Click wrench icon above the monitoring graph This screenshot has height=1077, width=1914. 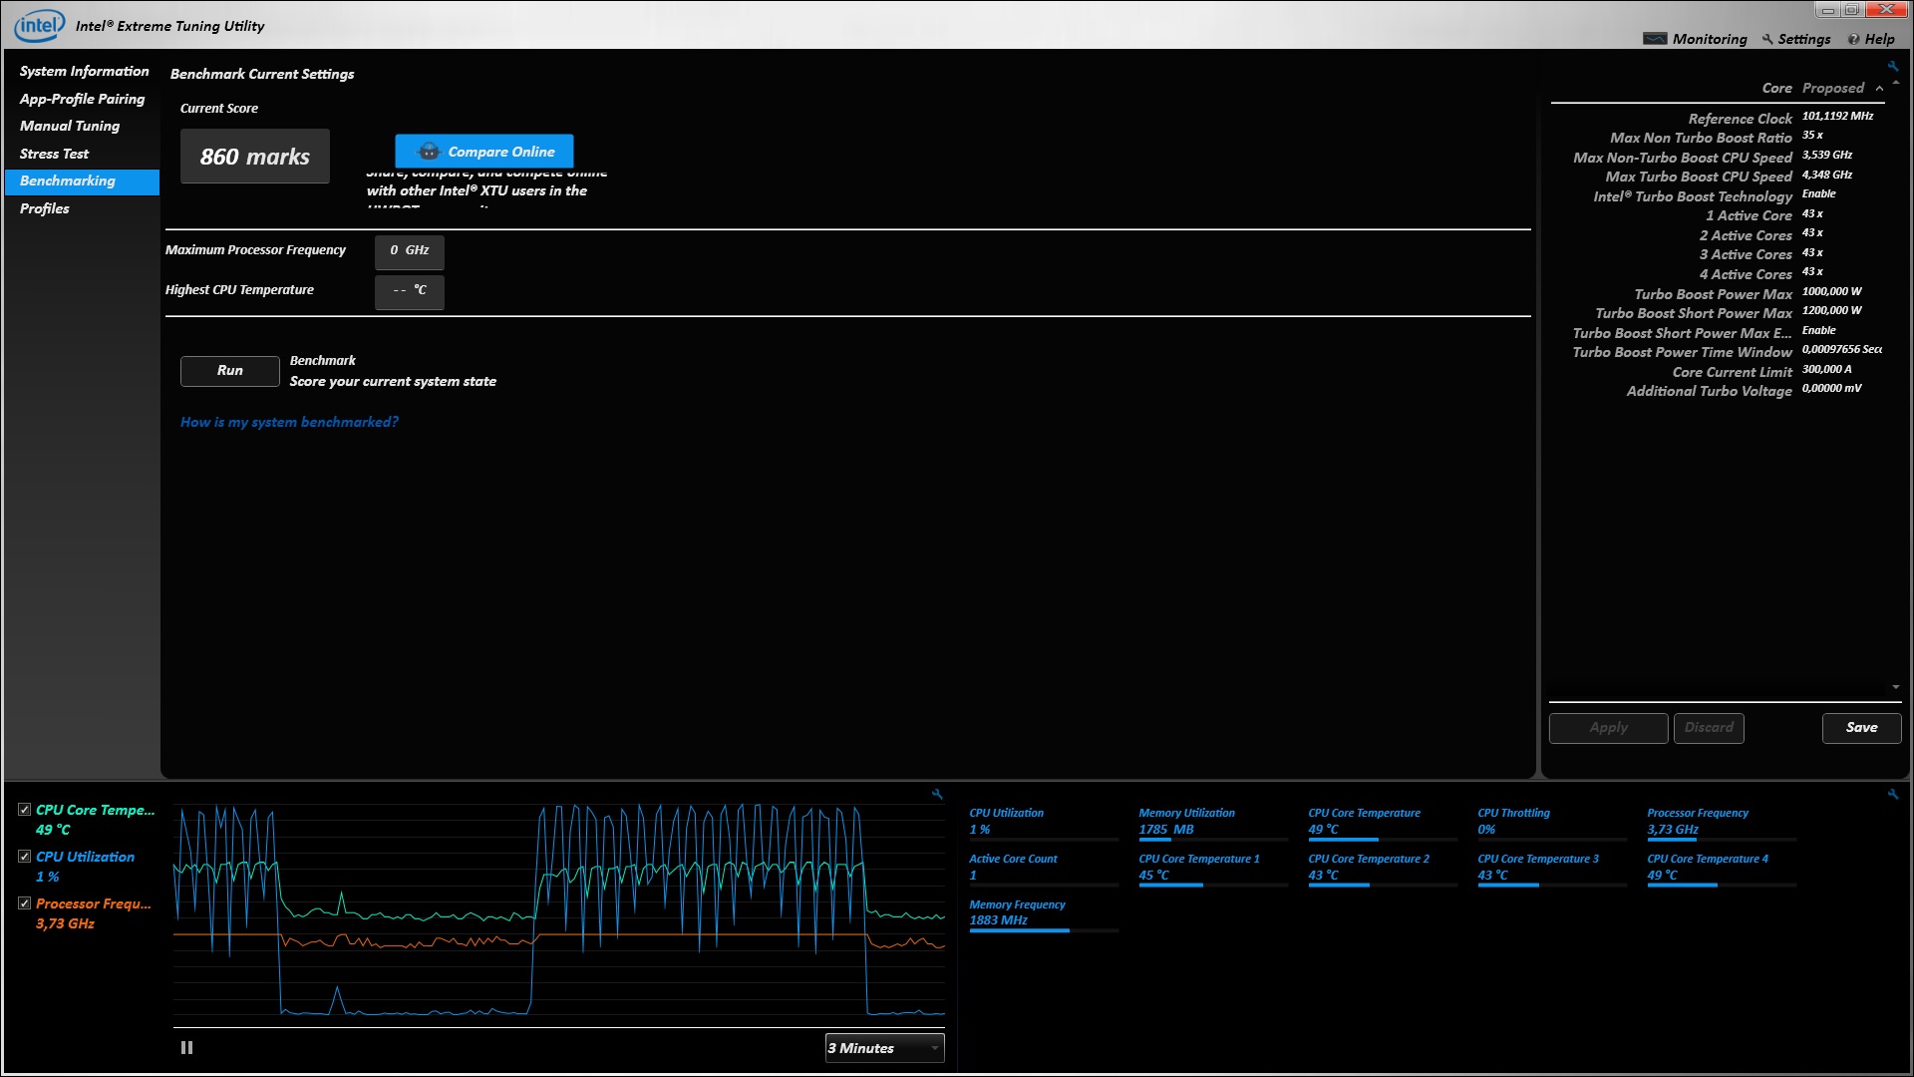pyautogui.click(x=937, y=795)
